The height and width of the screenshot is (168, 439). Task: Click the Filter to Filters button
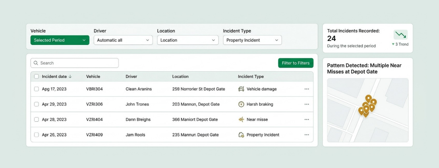pyautogui.click(x=296, y=63)
